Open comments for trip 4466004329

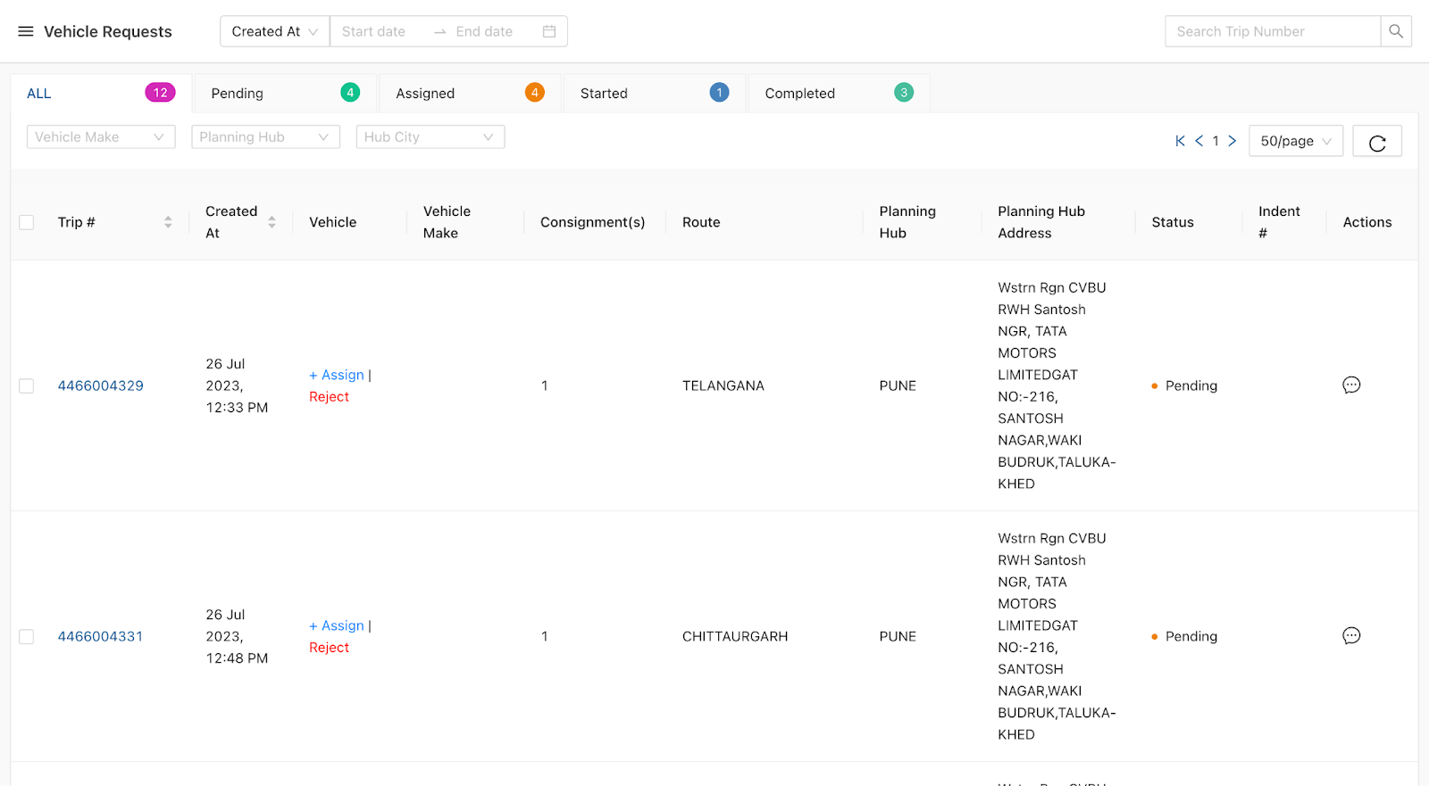[x=1351, y=385]
